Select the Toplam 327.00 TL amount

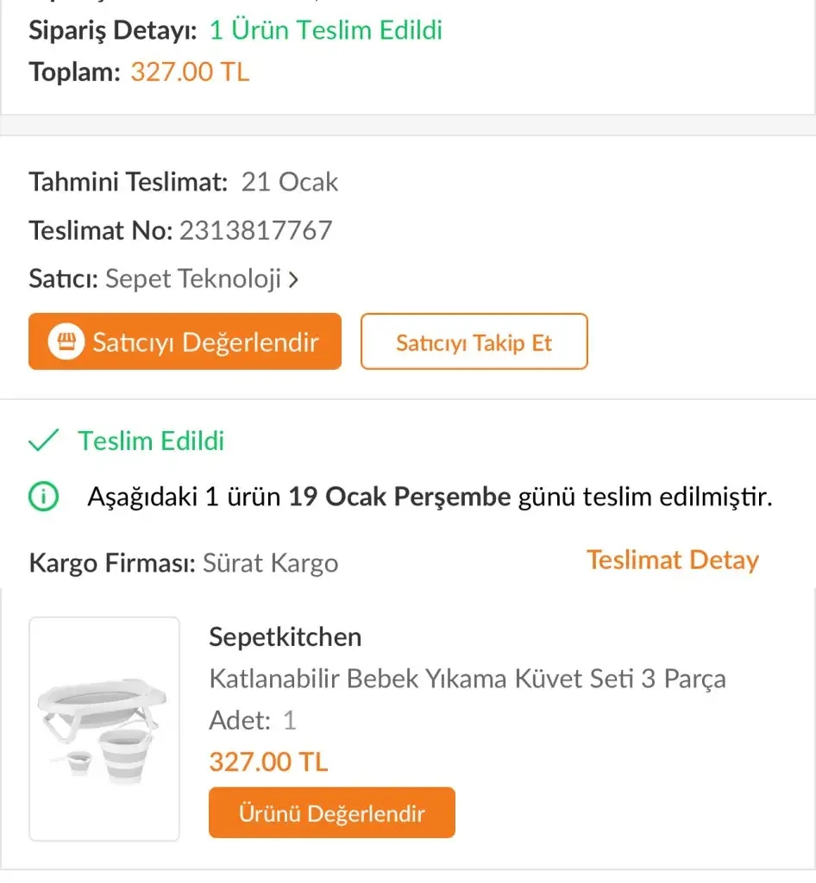[x=190, y=72]
